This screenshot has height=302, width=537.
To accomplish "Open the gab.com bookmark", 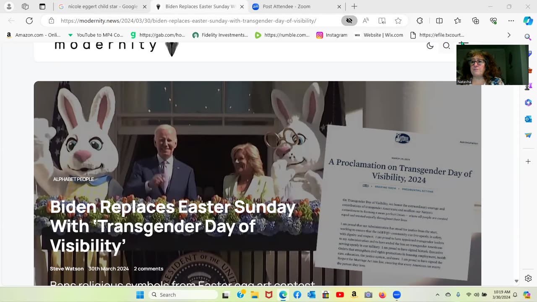I will (x=158, y=35).
